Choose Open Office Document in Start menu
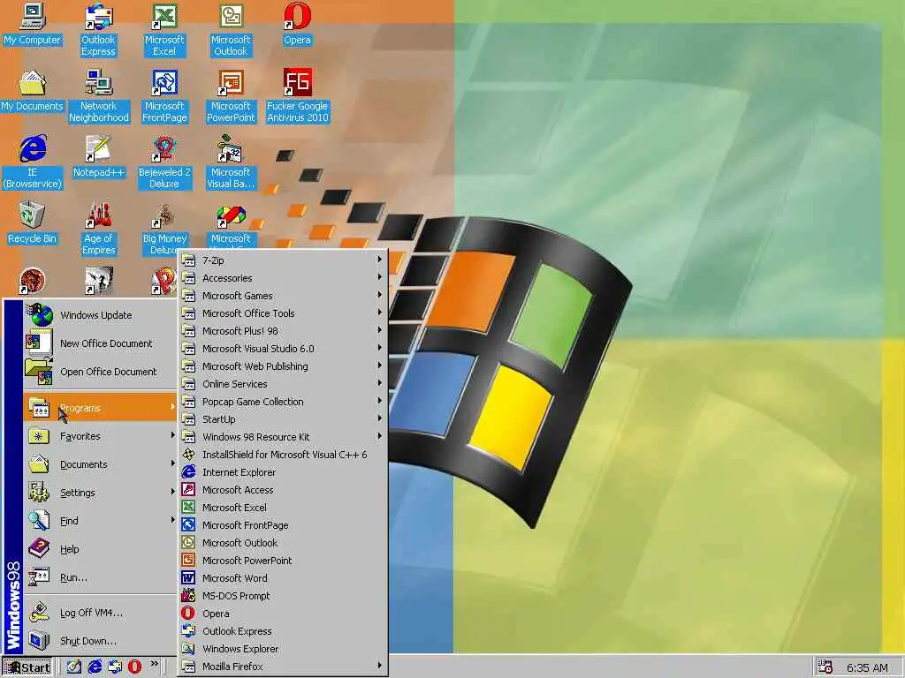The image size is (905, 678). (x=100, y=372)
